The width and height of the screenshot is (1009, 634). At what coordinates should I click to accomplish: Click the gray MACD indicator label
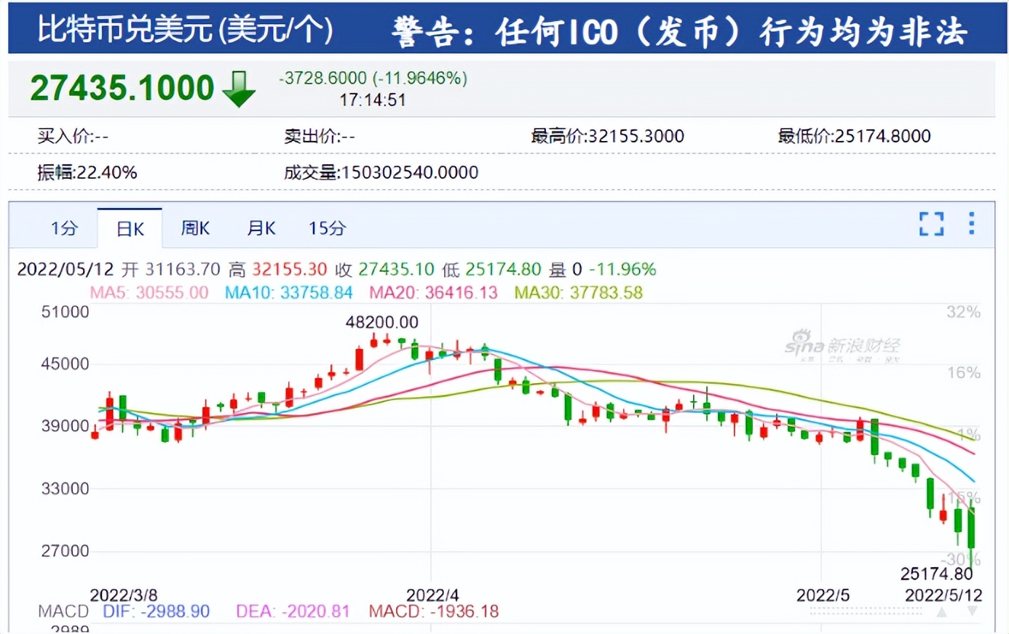coord(63,611)
